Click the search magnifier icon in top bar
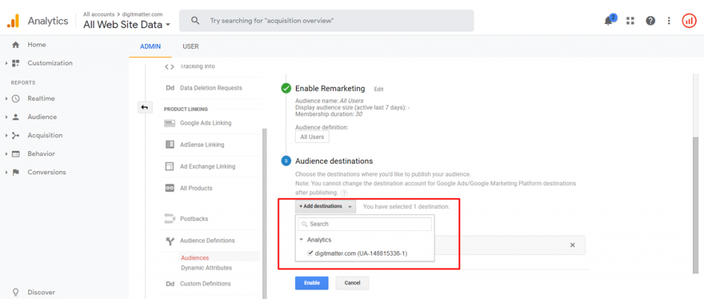 pos(195,21)
